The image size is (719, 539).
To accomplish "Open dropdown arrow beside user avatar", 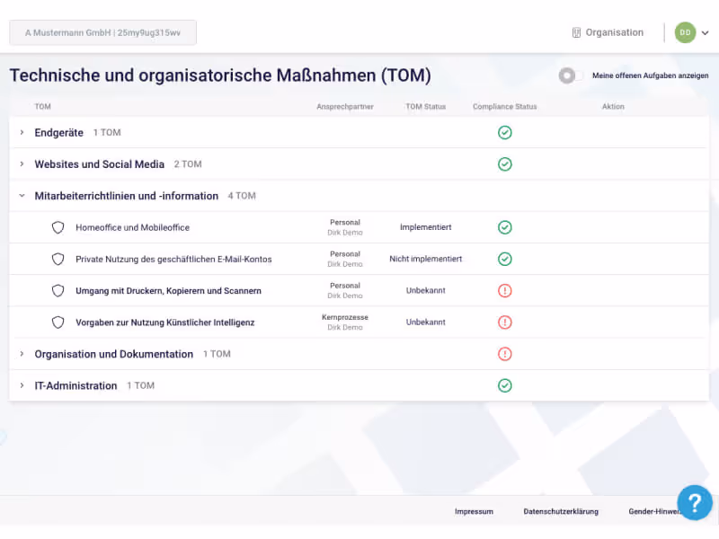I will 706,32.
